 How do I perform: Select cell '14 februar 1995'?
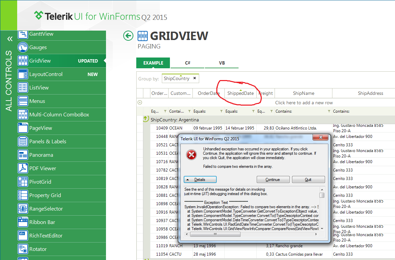point(240,128)
